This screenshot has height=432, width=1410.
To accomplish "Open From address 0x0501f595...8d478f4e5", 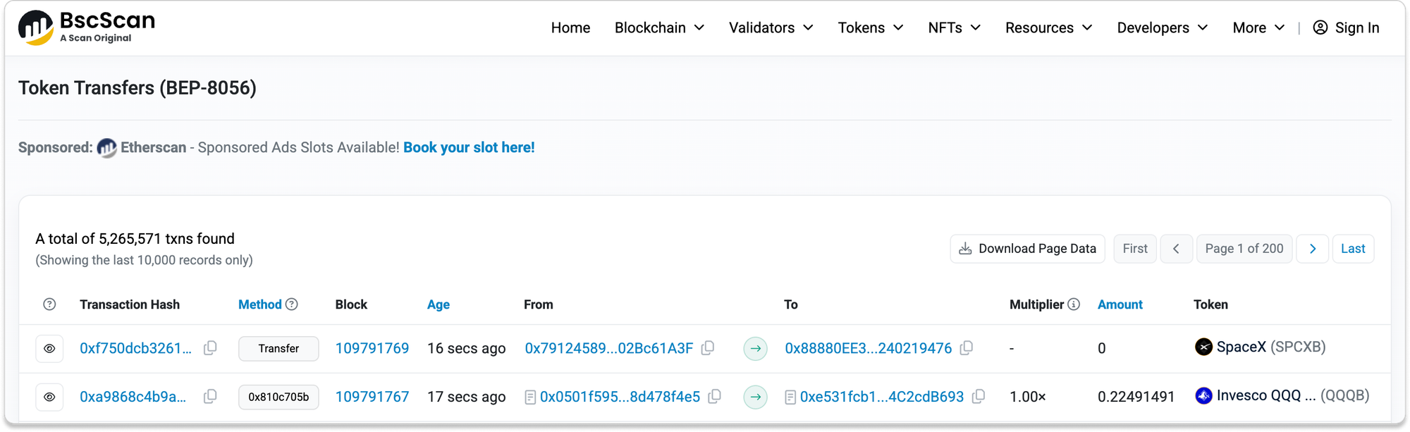I will (620, 397).
